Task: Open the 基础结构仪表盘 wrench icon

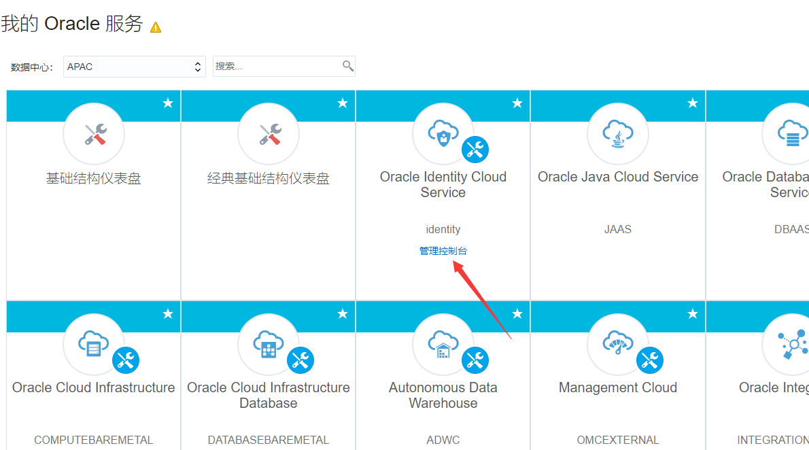Action: click(x=94, y=134)
